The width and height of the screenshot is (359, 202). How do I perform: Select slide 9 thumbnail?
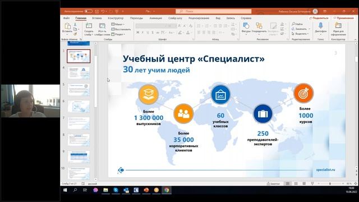[79, 157]
